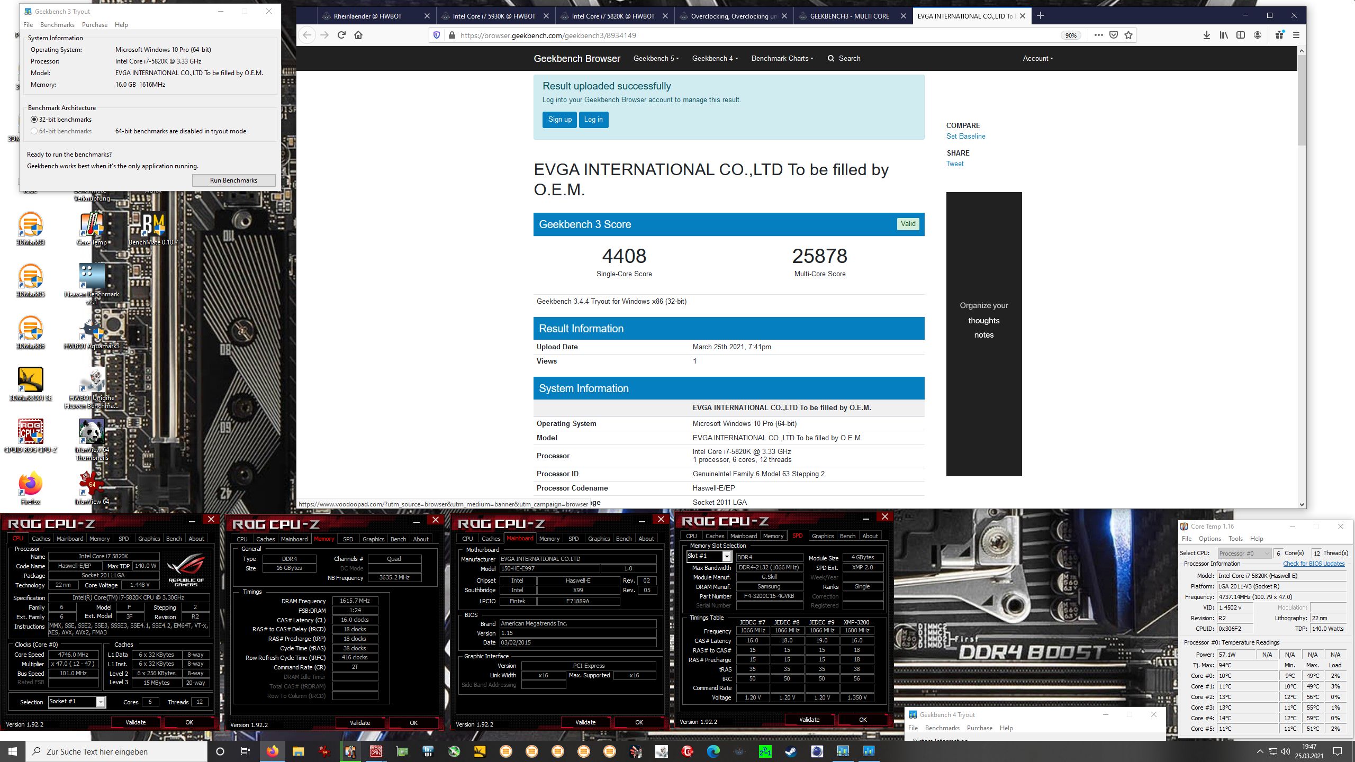Viewport: 1355px width, 762px height.
Task: Click Log in button on Geekbench page
Action: coord(593,120)
